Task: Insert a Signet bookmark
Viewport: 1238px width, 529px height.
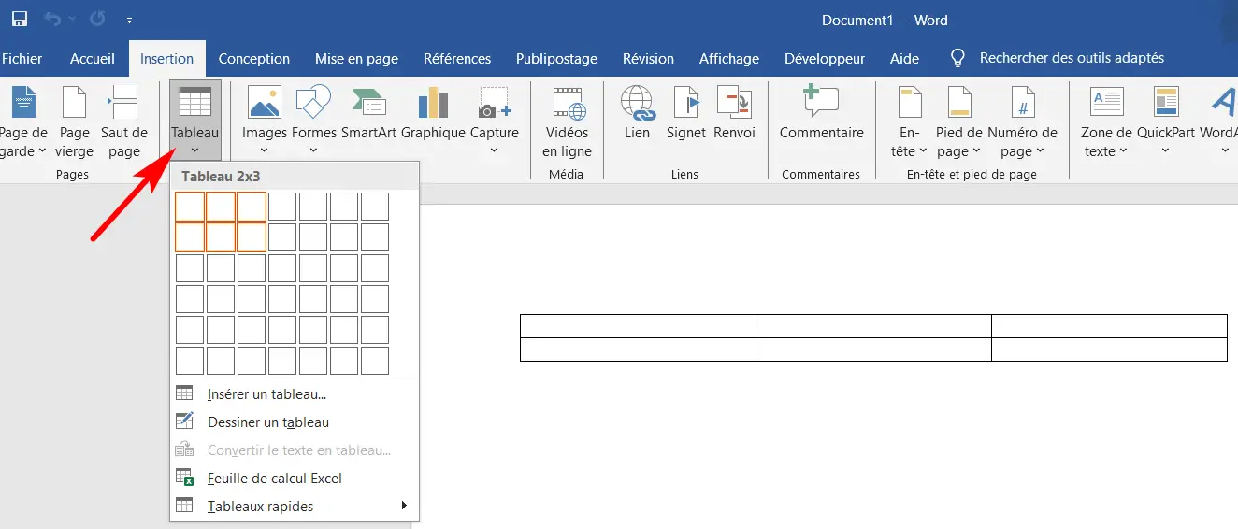Action: [686, 113]
